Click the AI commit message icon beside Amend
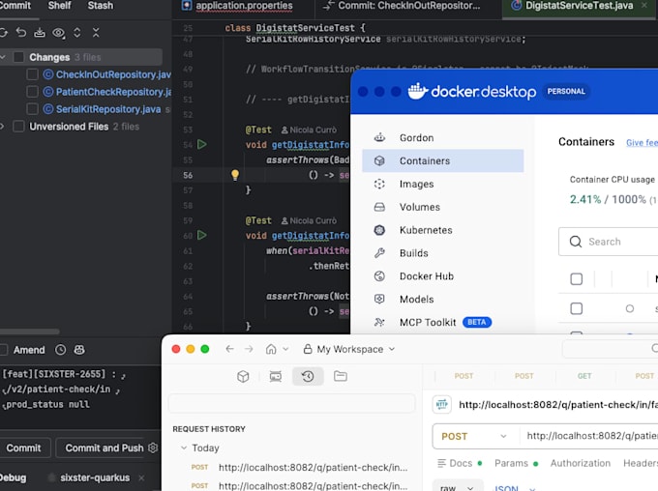 pos(79,350)
